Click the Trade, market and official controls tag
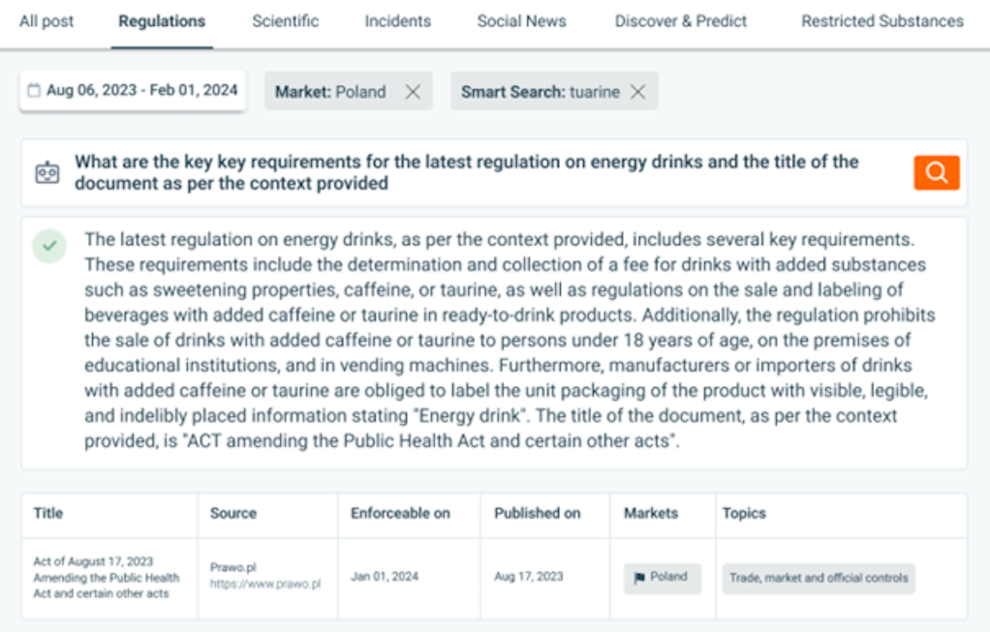The width and height of the screenshot is (990, 632). (x=818, y=578)
